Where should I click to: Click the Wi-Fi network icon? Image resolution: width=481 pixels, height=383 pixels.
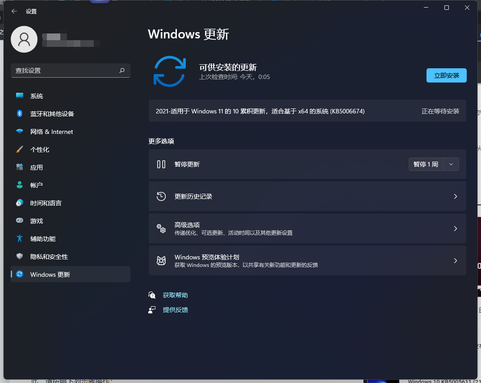20,132
